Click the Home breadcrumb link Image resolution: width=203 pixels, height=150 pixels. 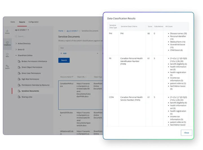pos(61,31)
